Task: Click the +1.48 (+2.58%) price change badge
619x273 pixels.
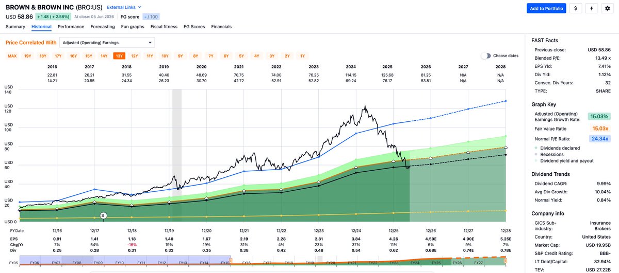Action: [x=53, y=16]
